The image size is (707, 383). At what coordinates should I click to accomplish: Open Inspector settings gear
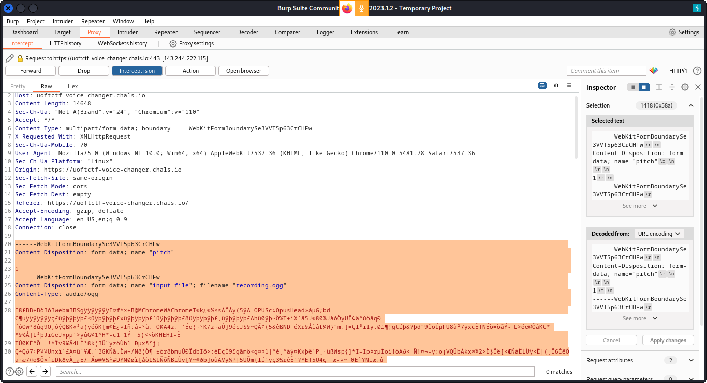point(685,87)
